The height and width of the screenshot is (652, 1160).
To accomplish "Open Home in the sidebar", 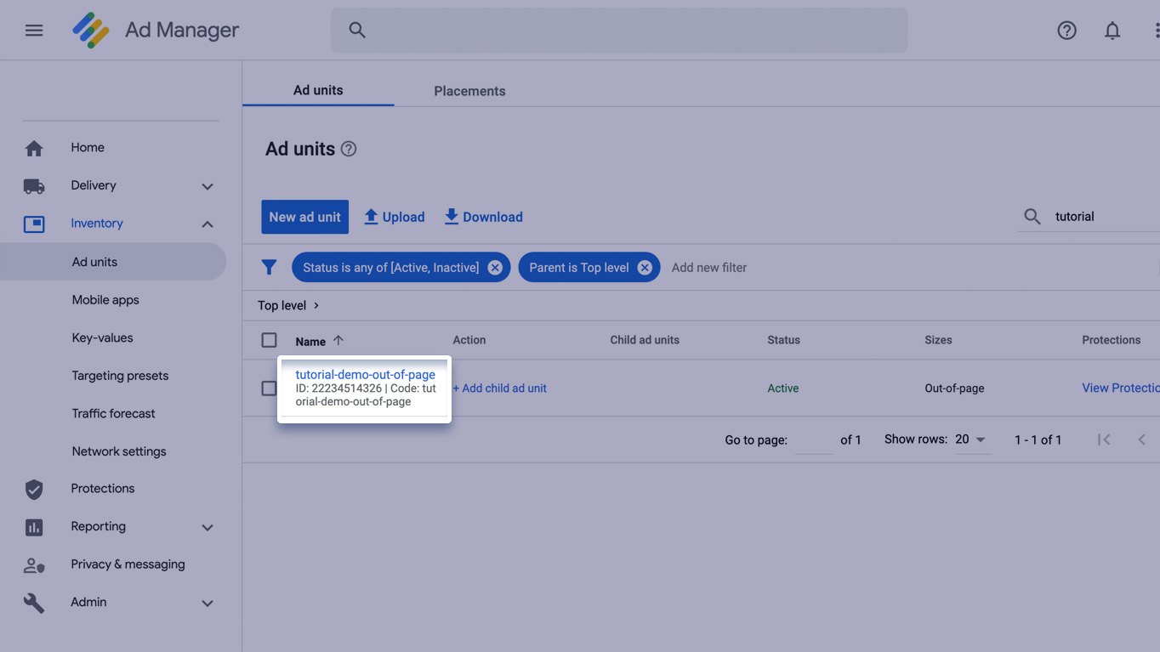I will point(88,148).
